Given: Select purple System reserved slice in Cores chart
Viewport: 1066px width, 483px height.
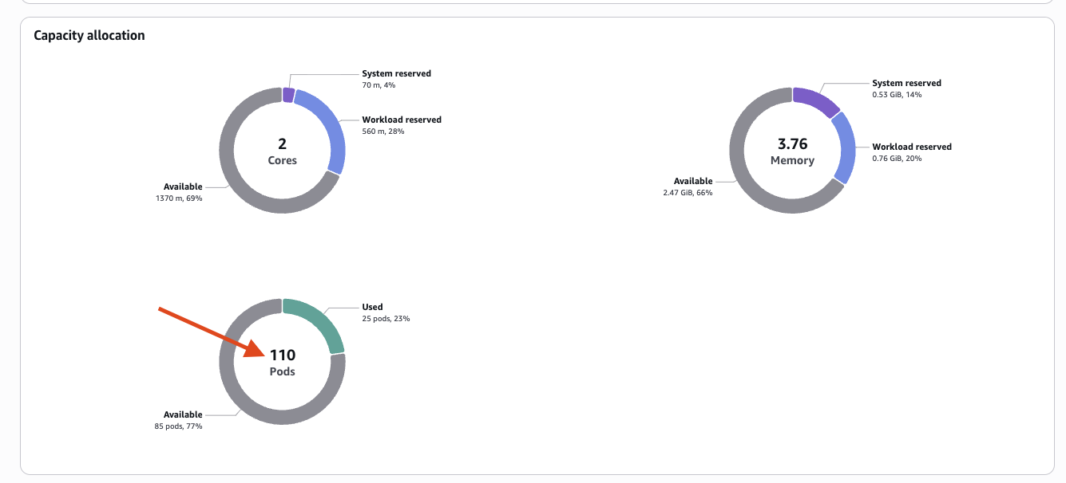Looking at the screenshot, I should tap(289, 95).
